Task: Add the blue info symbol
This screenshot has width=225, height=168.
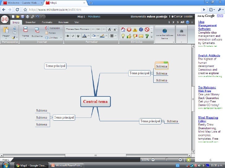Action: tap(141, 30)
